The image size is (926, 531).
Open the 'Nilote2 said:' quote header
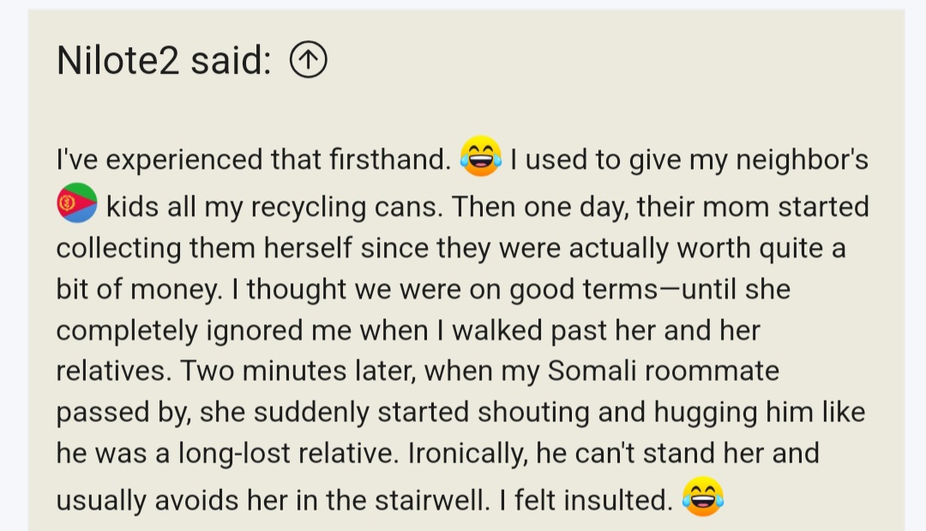tap(163, 61)
